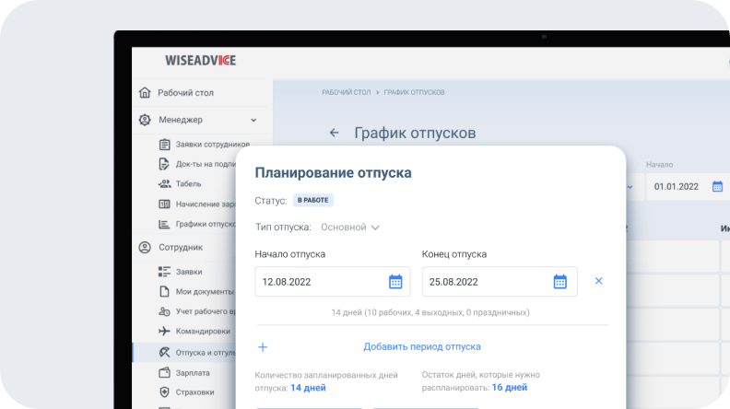Select Сотрудник menu section
This screenshot has height=409, width=730.
pyautogui.click(x=181, y=247)
